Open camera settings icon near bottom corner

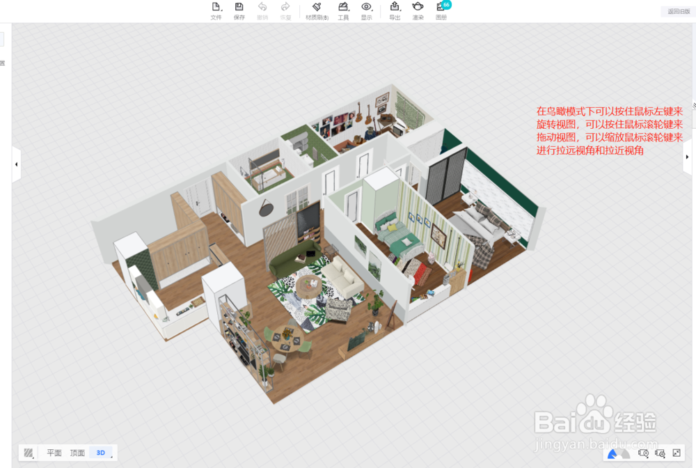[x=660, y=454]
